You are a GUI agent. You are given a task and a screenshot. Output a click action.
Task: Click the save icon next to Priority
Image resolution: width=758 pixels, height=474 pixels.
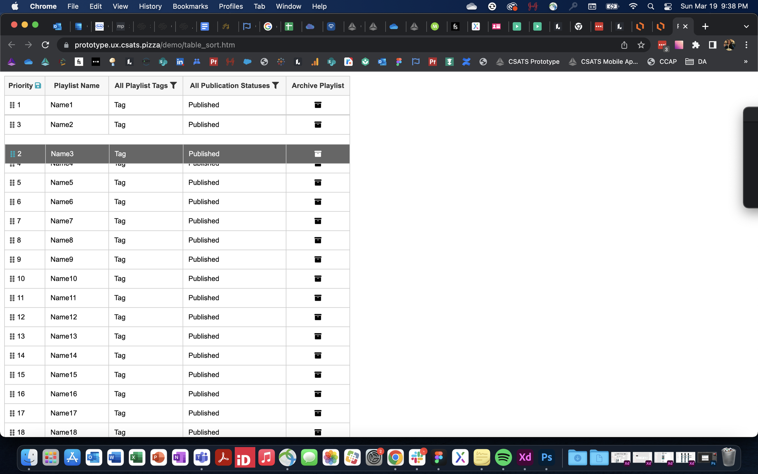point(38,85)
